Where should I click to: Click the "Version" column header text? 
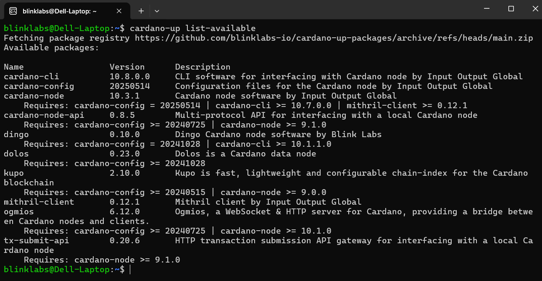[127, 67]
